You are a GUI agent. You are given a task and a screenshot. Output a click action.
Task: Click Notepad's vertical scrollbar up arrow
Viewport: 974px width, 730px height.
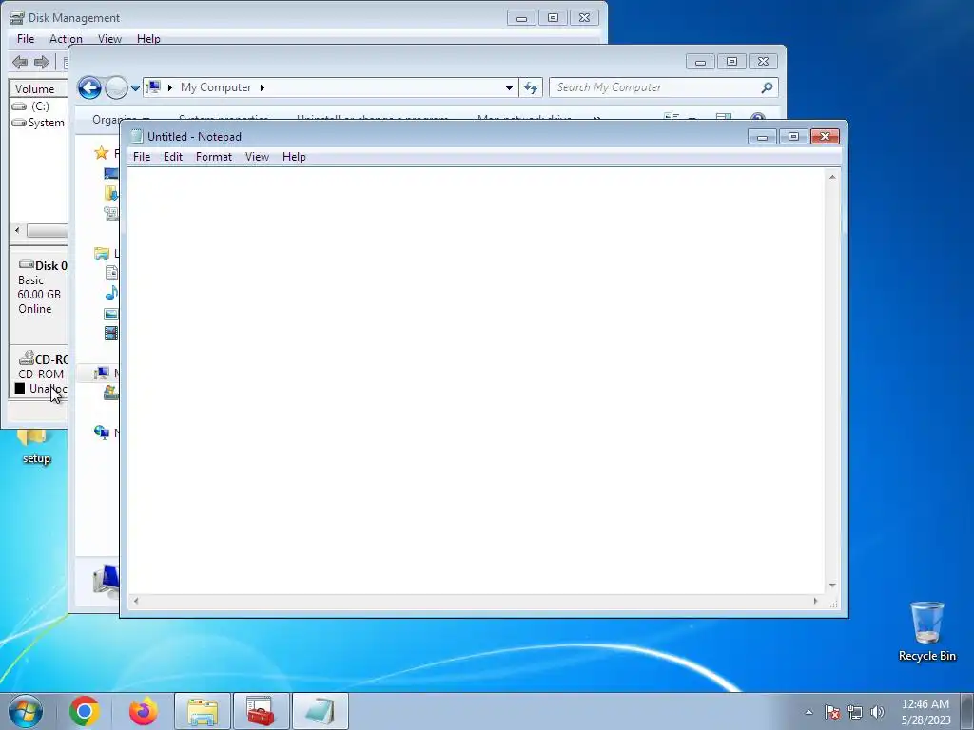(x=832, y=177)
